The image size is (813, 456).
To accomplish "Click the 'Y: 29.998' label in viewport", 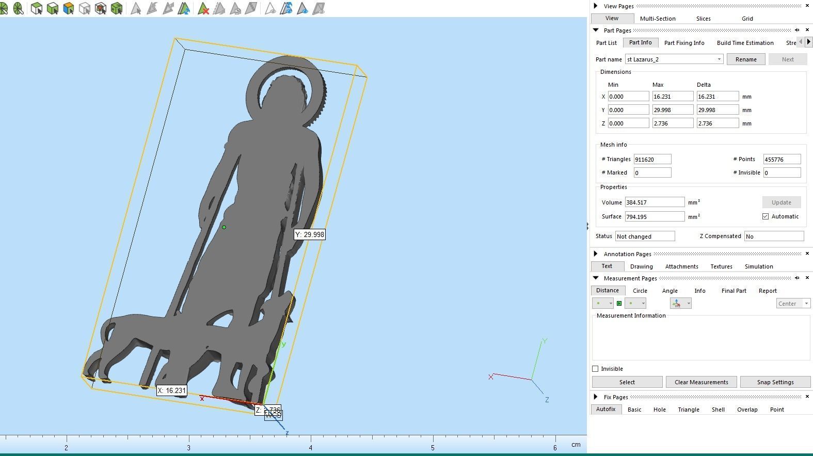I will click(310, 234).
